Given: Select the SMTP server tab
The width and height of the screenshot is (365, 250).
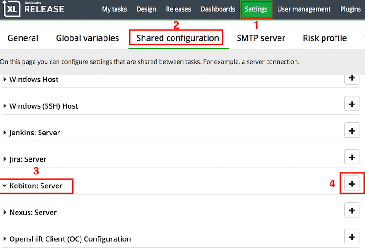Looking at the screenshot, I should click(x=261, y=38).
